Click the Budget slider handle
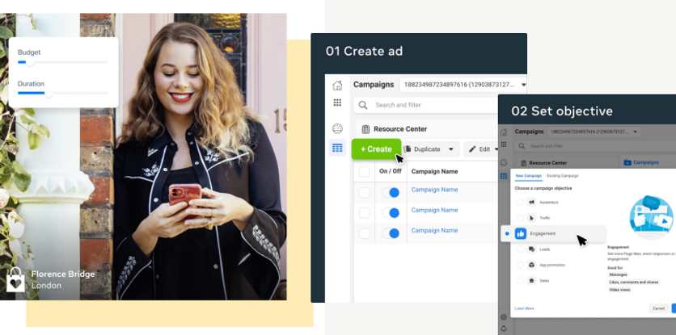The height and width of the screenshot is (335, 676). click(29, 62)
